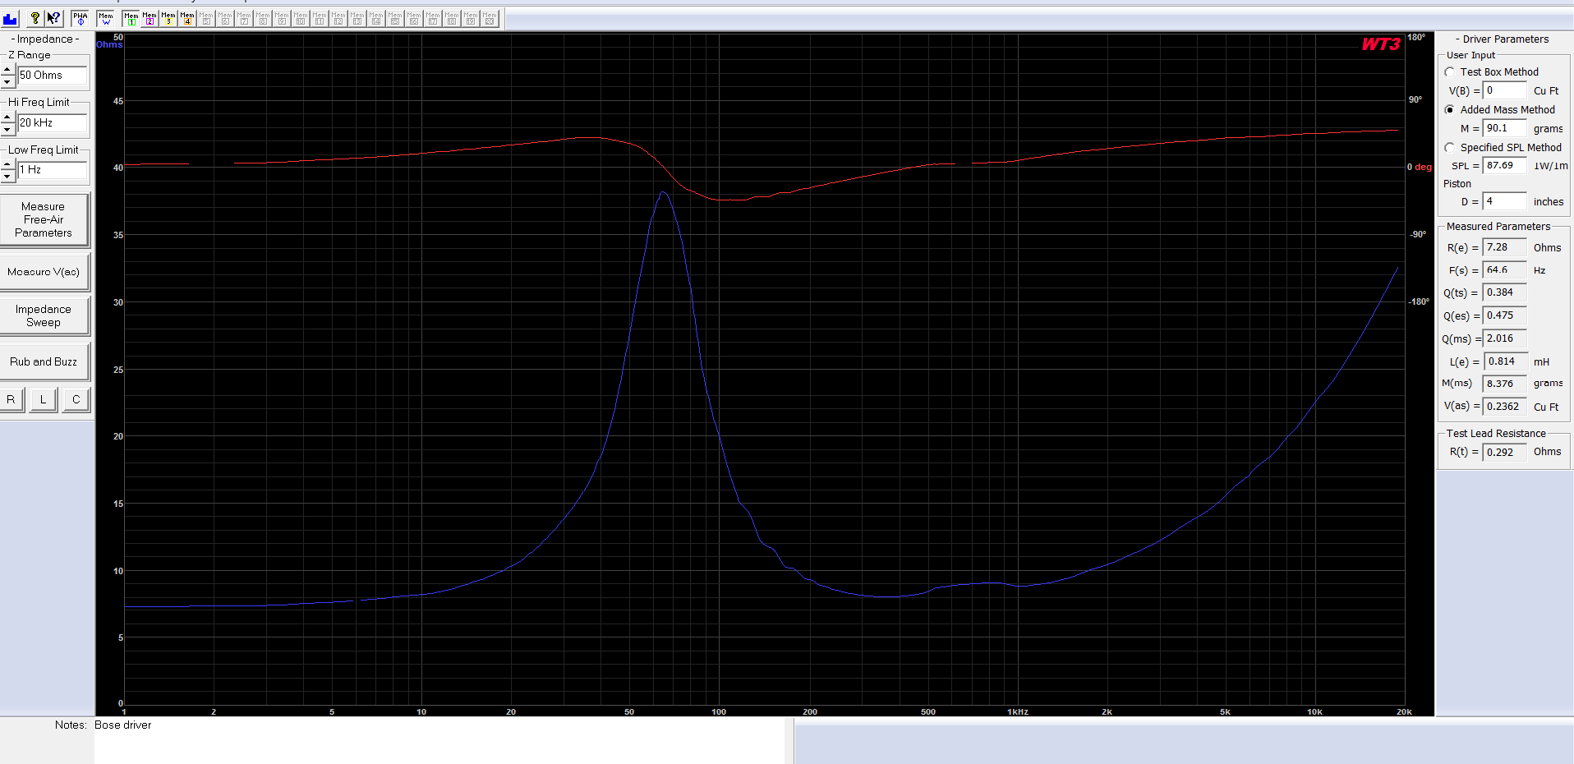The width and height of the screenshot is (1574, 764).
Task: Click the blue histogram toolbar icon
Action: click(10, 18)
